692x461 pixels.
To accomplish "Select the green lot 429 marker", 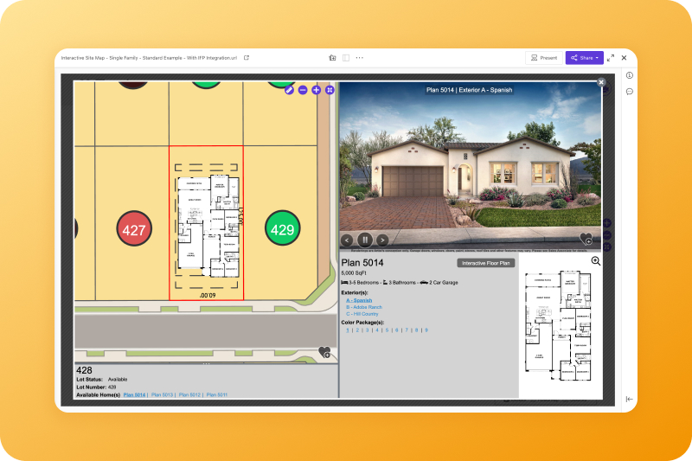I will point(282,228).
